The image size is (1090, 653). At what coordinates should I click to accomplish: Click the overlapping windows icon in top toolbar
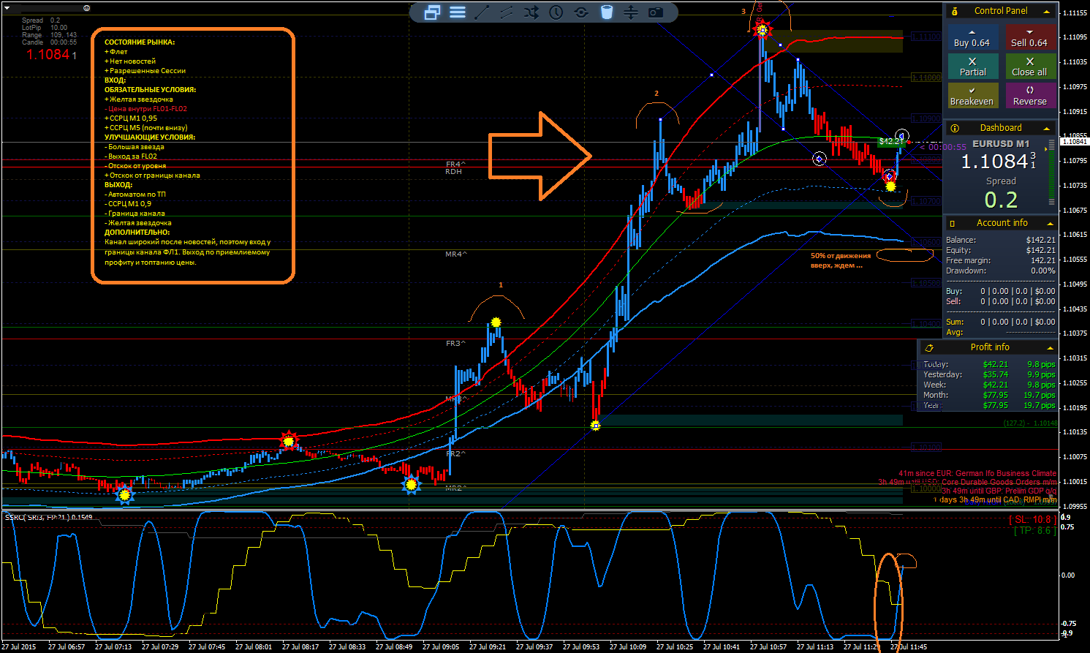click(x=432, y=12)
